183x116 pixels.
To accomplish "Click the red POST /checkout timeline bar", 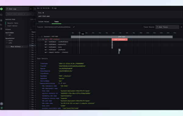I will (120, 39).
